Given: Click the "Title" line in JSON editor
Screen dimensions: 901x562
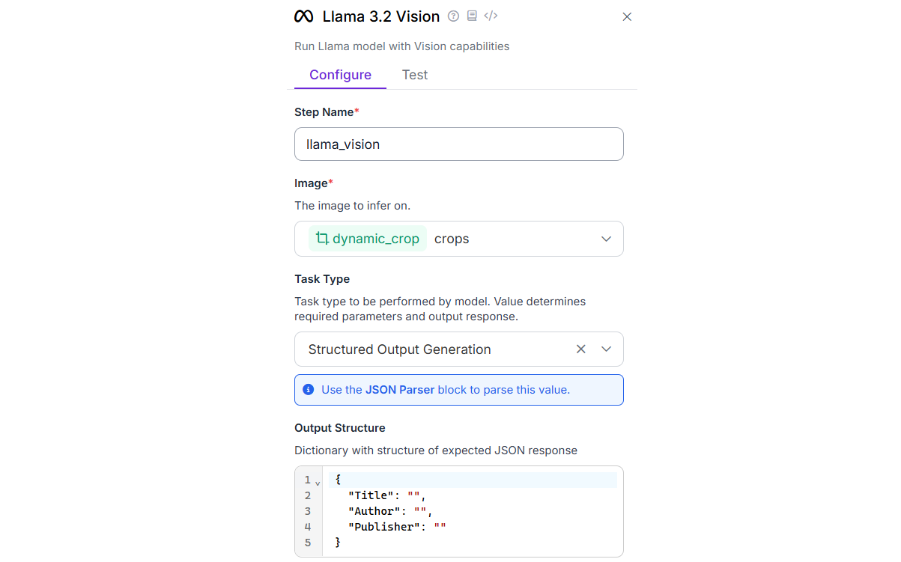Looking at the screenshot, I should click(x=386, y=495).
